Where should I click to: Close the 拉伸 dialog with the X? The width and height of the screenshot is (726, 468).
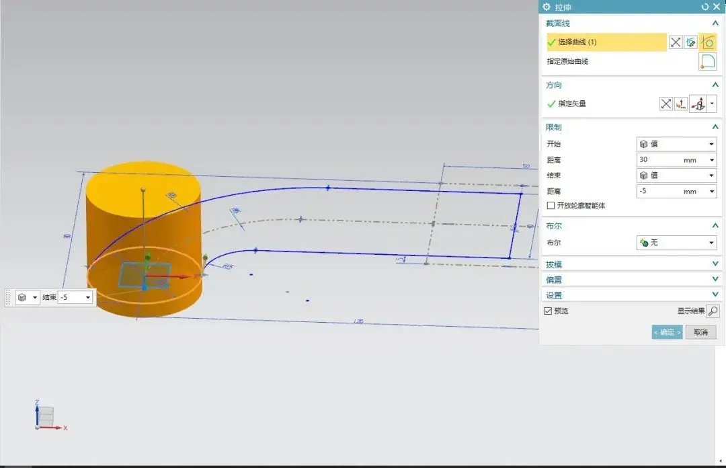tap(717, 7)
